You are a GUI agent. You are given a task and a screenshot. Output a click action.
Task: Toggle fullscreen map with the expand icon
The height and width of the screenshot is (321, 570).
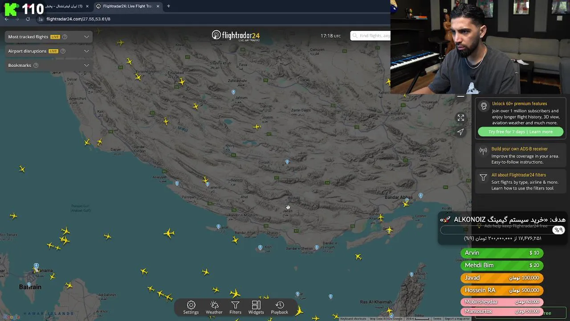point(461,118)
